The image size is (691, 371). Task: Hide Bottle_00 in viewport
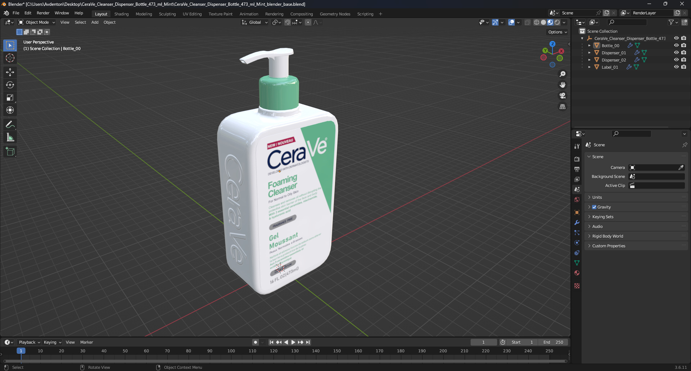[676, 45]
